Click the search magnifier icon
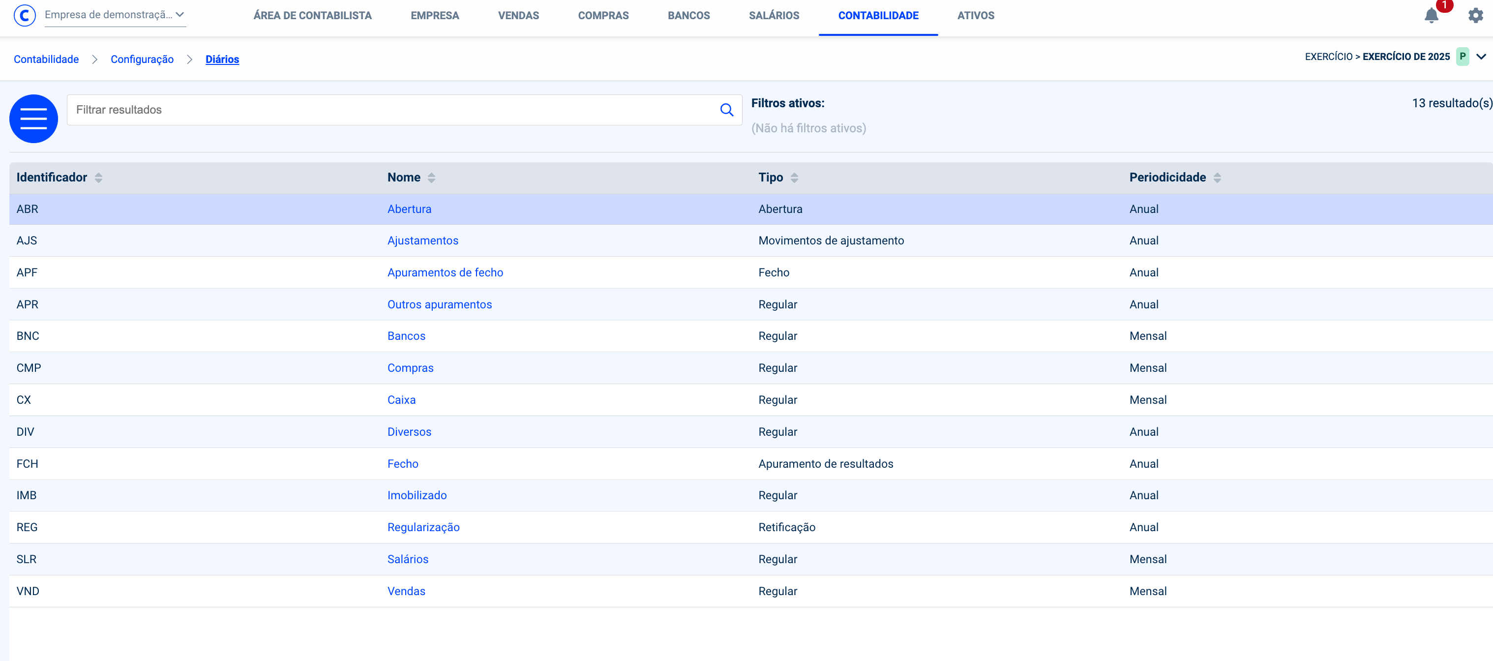Screen dimensions: 1493x661 (726, 110)
